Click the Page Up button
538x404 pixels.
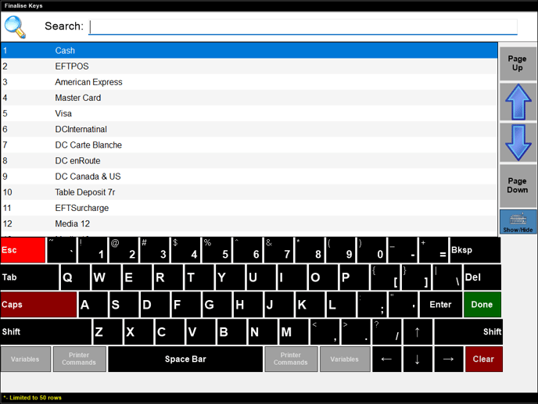coord(518,63)
